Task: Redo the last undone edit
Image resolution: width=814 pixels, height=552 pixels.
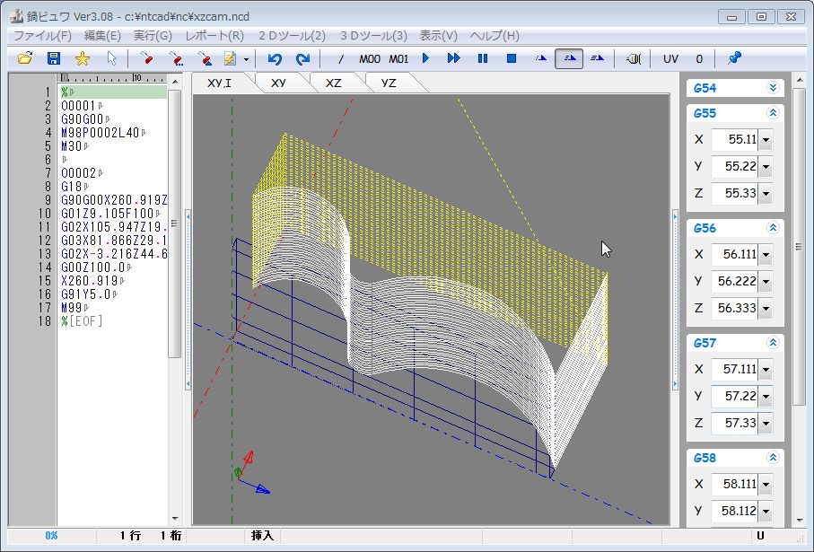Action: click(302, 58)
